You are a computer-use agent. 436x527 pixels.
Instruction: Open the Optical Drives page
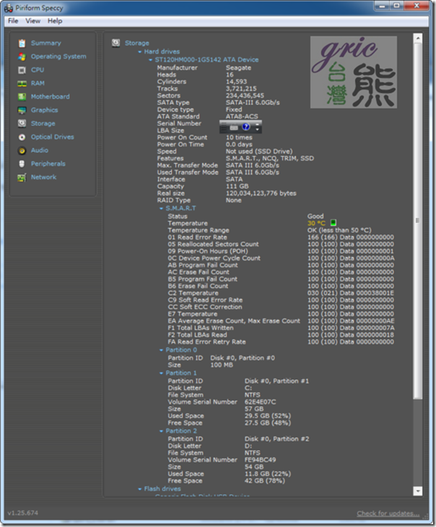[53, 136]
